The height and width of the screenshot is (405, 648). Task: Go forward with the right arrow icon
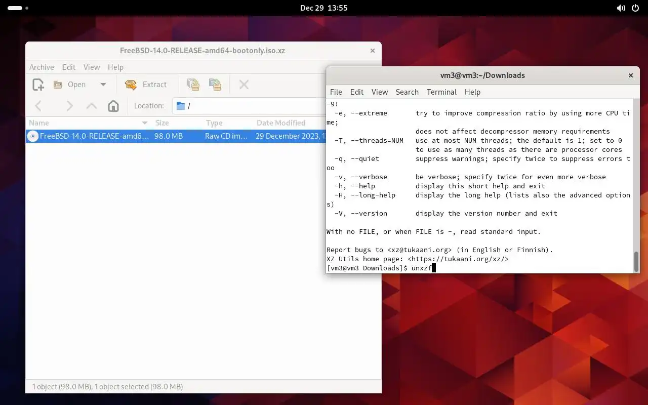(69, 106)
